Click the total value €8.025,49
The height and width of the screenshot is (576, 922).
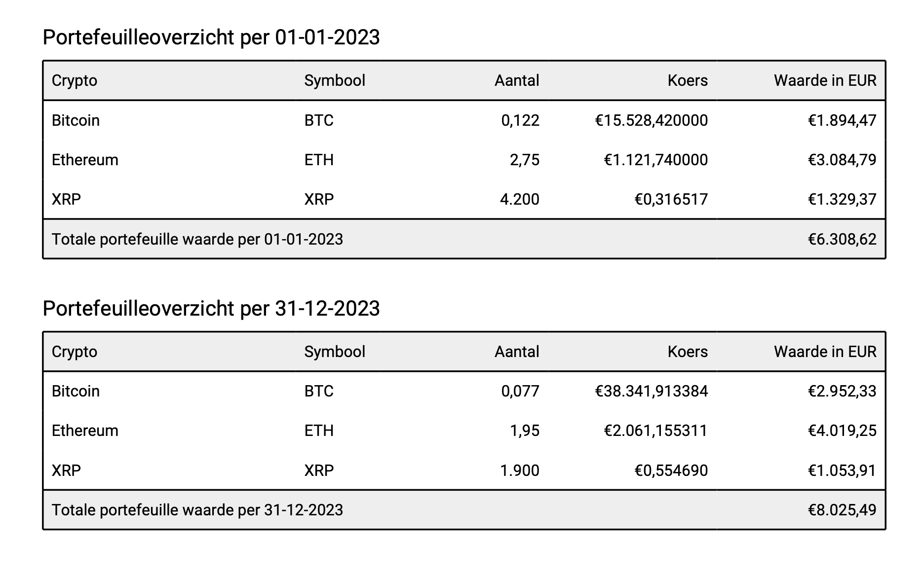(842, 510)
